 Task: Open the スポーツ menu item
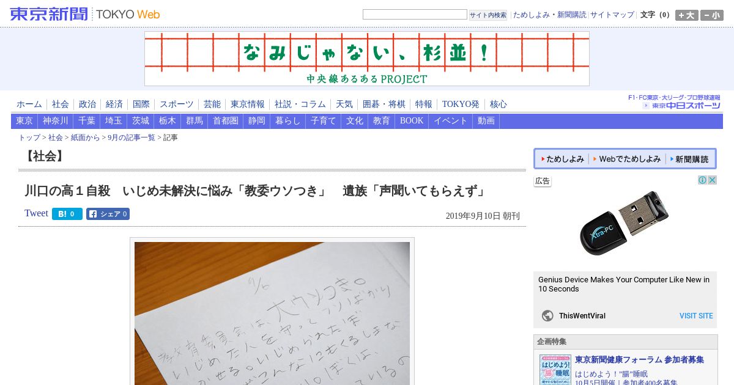pos(177,104)
